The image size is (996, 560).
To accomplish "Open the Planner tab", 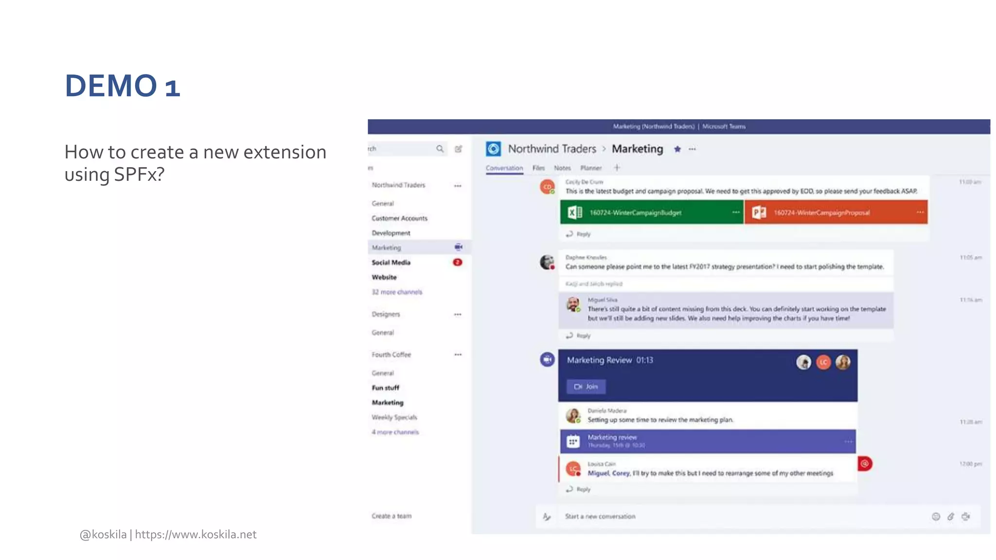I will [x=591, y=168].
